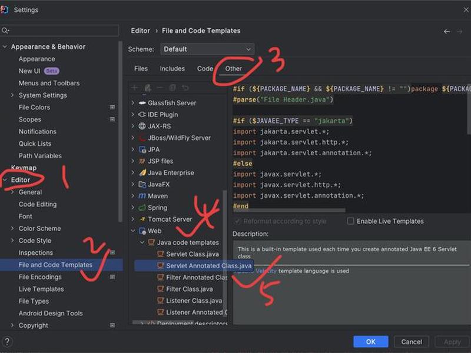Click the settings tree vertical scrollbar

(121, 131)
